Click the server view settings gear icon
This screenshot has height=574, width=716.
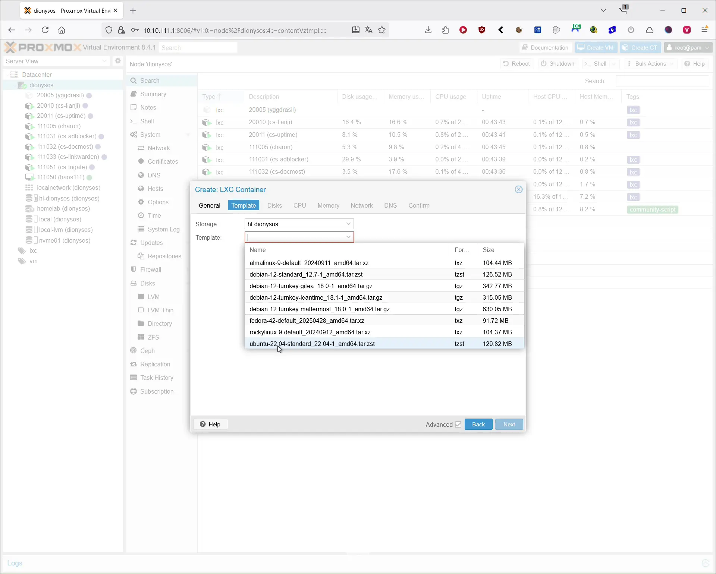pos(118,61)
